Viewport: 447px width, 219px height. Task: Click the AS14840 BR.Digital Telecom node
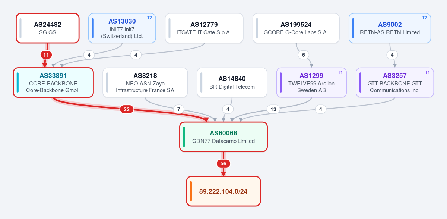click(232, 82)
